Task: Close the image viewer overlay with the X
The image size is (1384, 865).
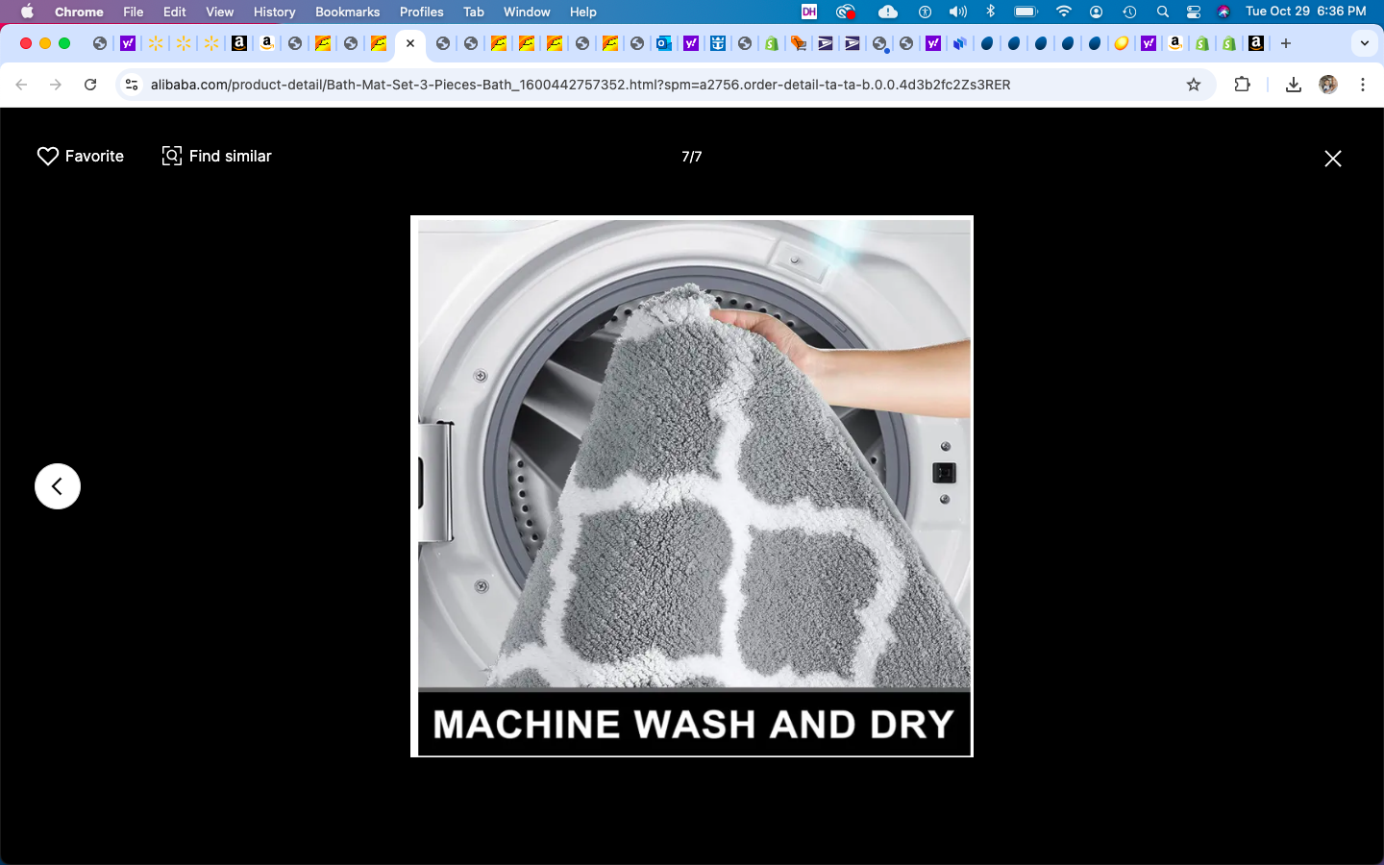Action: point(1332,159)
